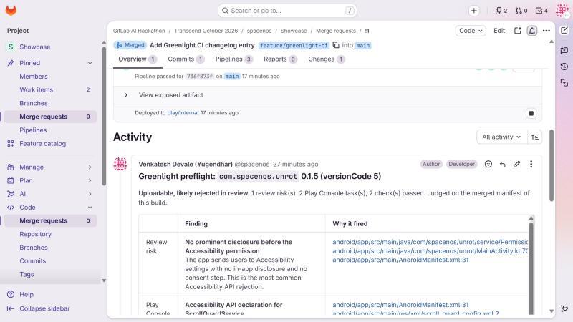This screenshot has height=322, width=573.
Task: Expand View exposed artifact
Action: (126, 95)
